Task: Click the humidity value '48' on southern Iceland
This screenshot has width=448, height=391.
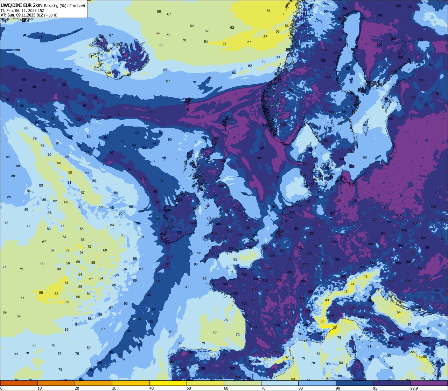Action: tap(109, 73)
